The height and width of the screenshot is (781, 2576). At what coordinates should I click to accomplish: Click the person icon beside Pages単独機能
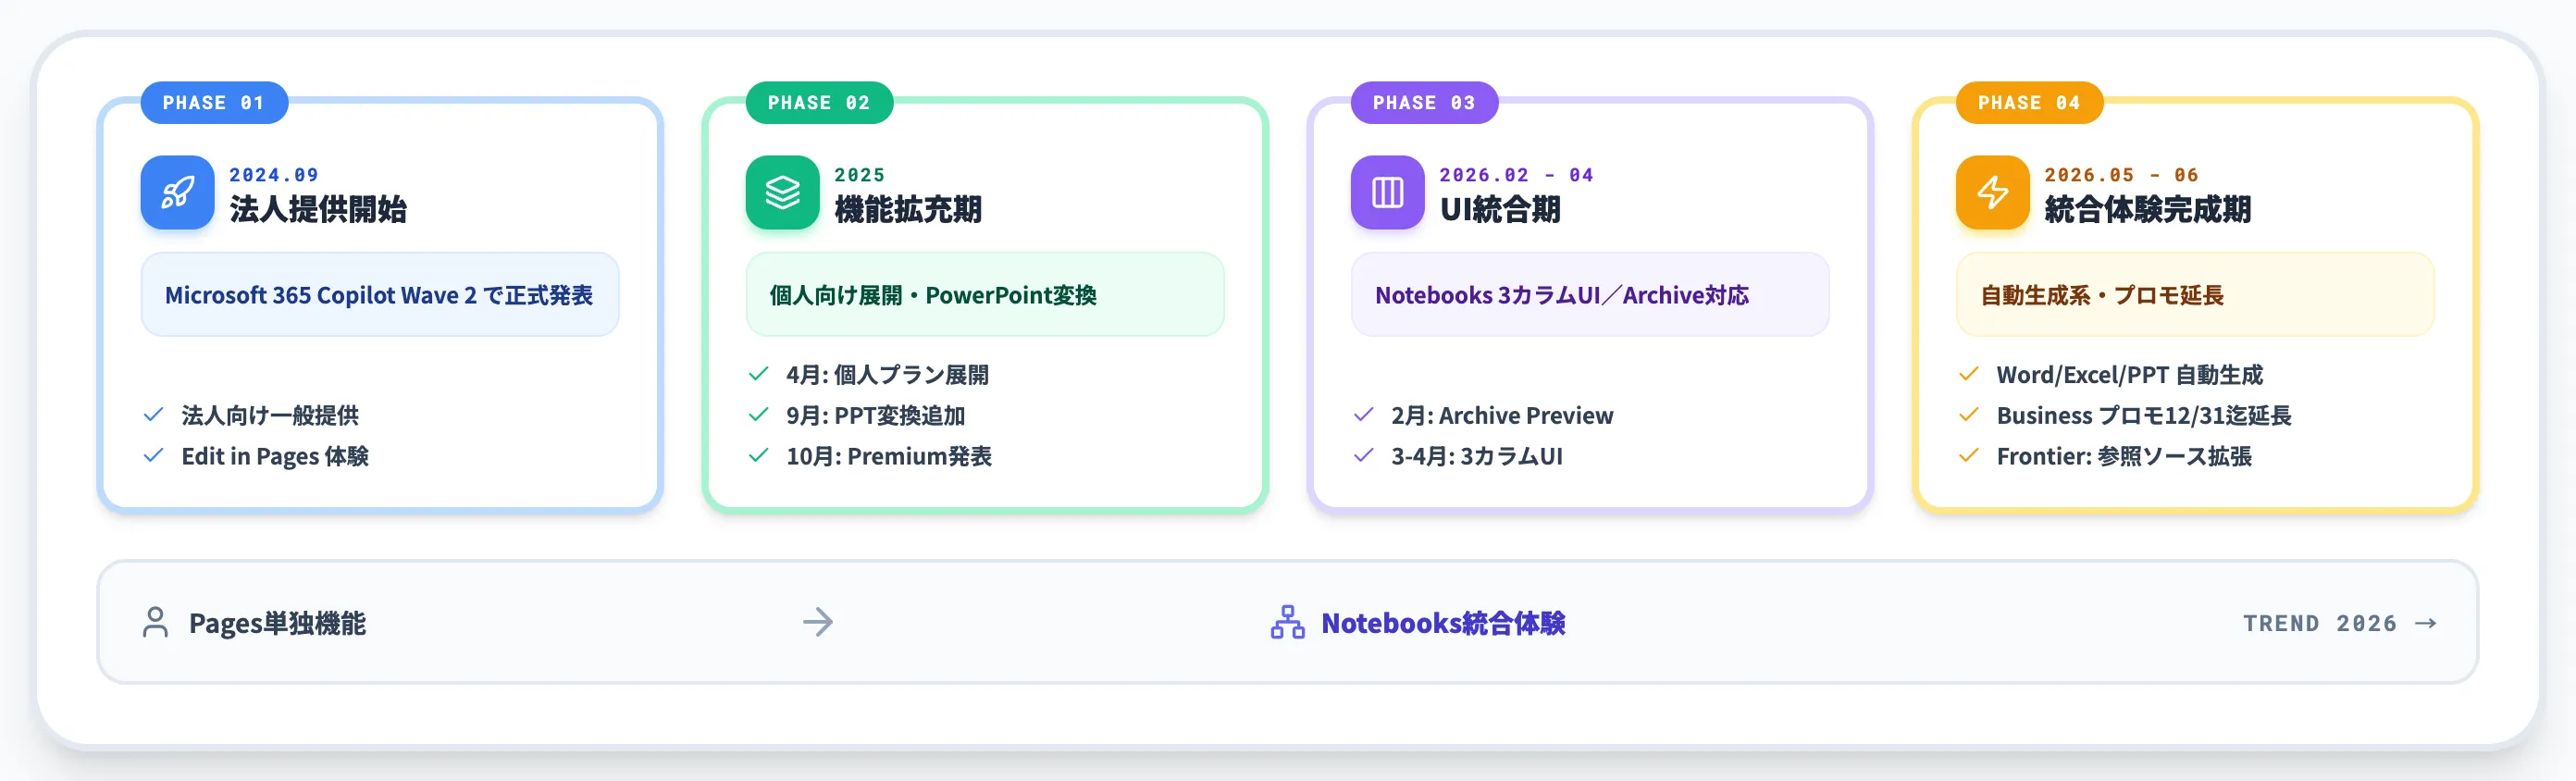pos(155,622)
